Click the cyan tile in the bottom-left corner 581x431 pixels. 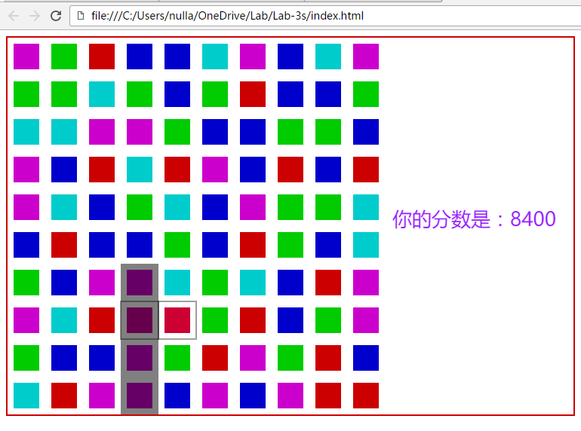pos(26,396)
